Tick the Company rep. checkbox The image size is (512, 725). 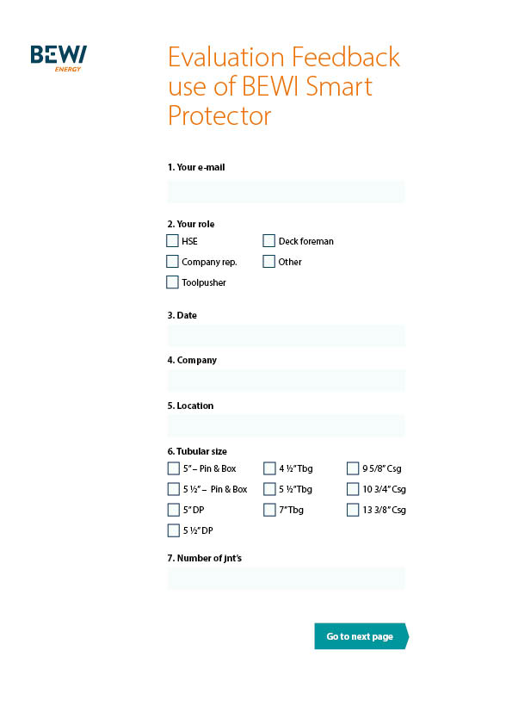(x=172, y=262)
